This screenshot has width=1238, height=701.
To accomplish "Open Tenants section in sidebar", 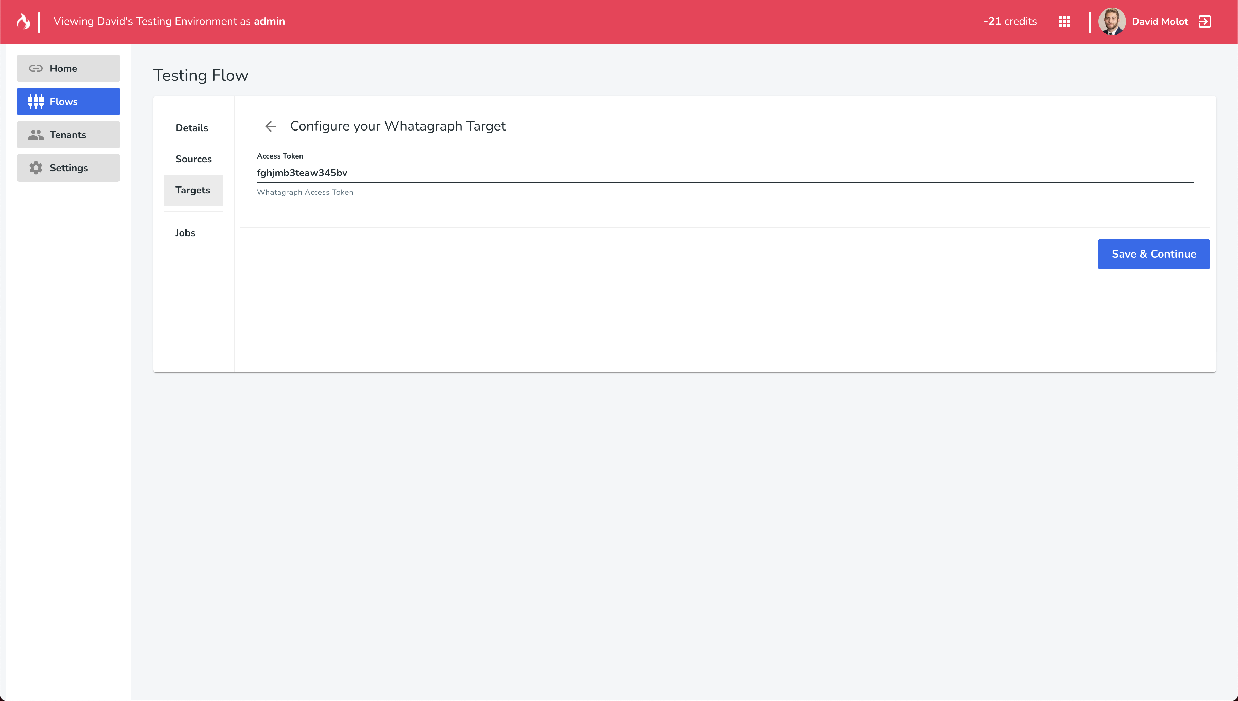I will (68, 135).
